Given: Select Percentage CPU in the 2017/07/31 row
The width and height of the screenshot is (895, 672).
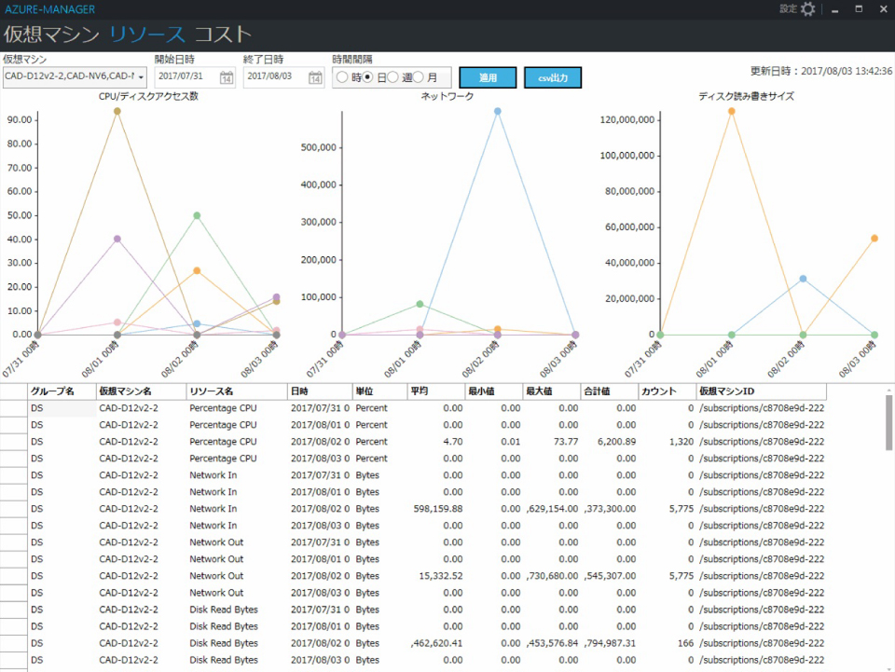Looking at the screenshot, I should pyautogui.click(x=237, y=408).
